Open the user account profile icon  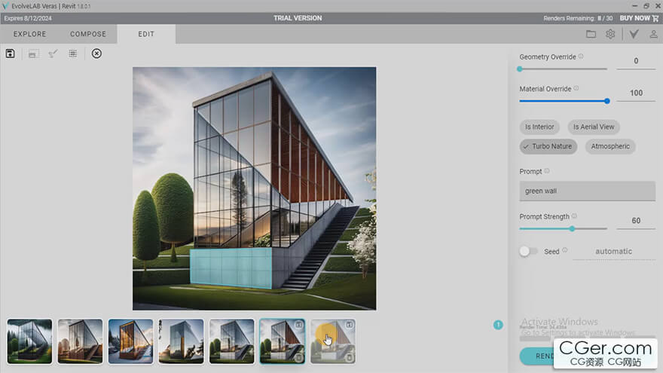pos(652,34)
